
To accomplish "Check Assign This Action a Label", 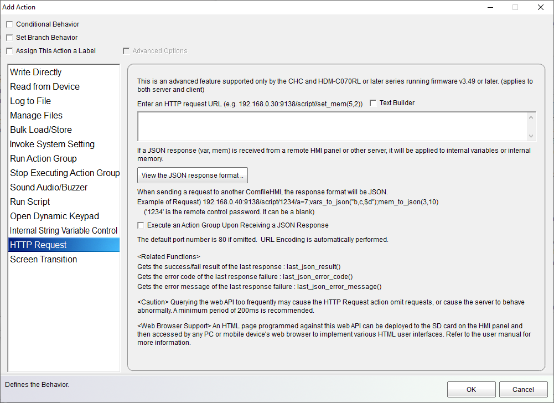I will [x=9, y=51].
